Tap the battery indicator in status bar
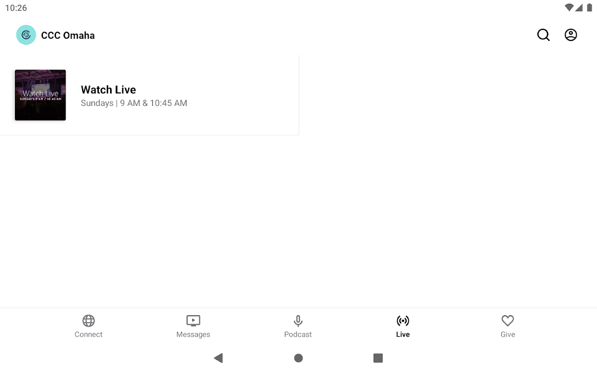This screenshot has width=597, height=373. (x=590, y=8)
